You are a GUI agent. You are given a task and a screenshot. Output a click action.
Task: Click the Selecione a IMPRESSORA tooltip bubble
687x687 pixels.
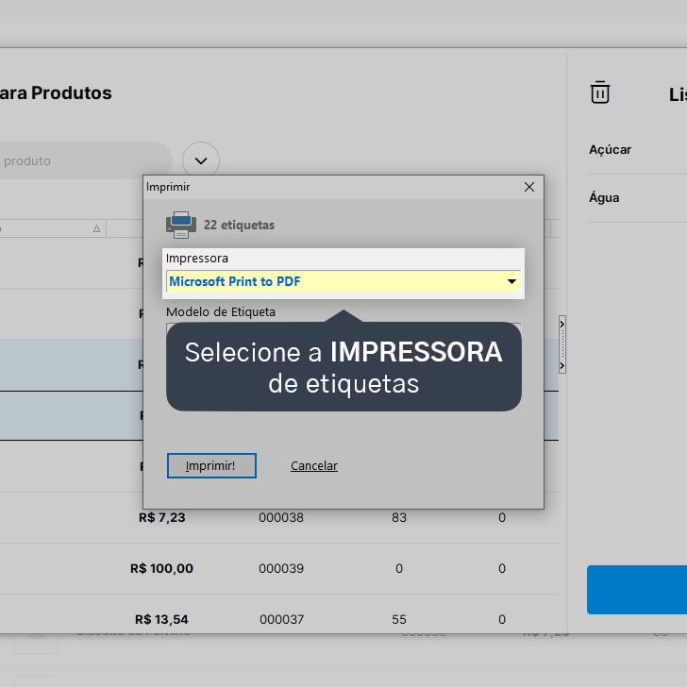point(343,367)
